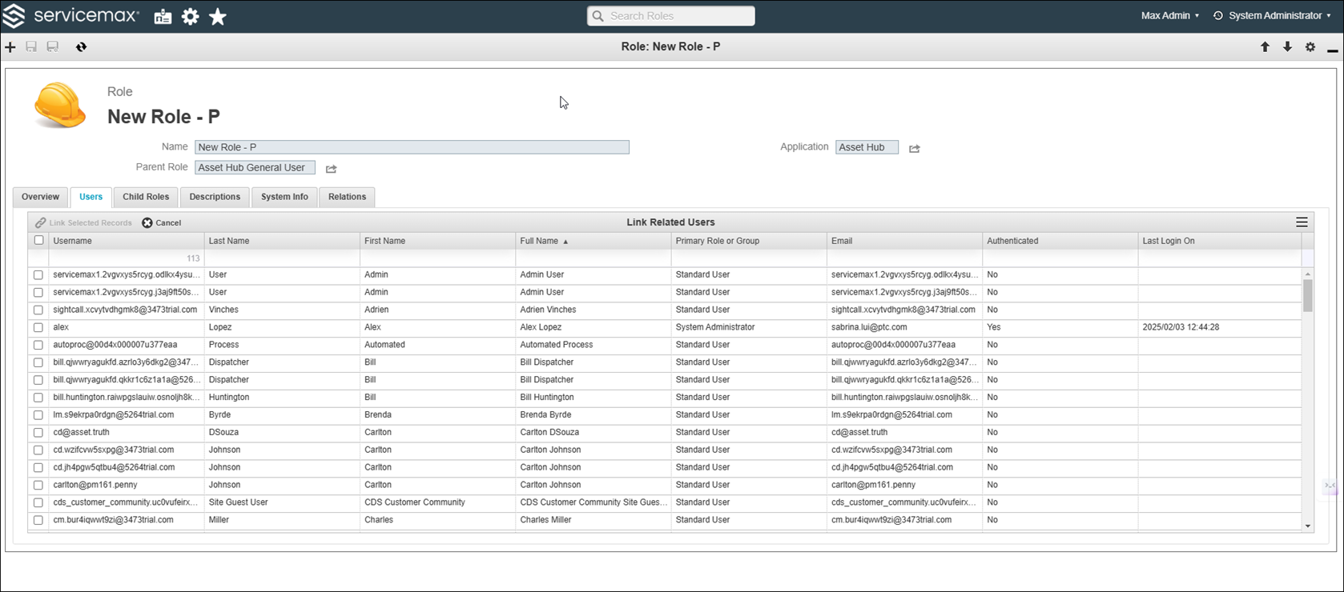Screen dimensions: 1344x592
Task: Sort by the Last Login On column
Action: [x=1220, y=241]
